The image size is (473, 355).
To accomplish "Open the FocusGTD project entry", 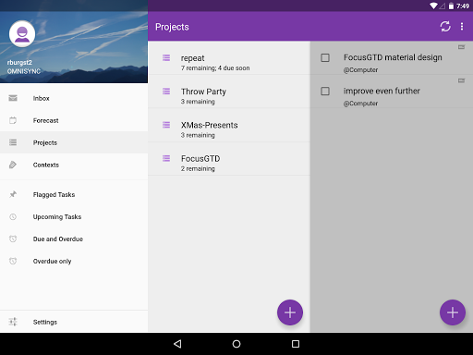I will click(x=229, y=159).
